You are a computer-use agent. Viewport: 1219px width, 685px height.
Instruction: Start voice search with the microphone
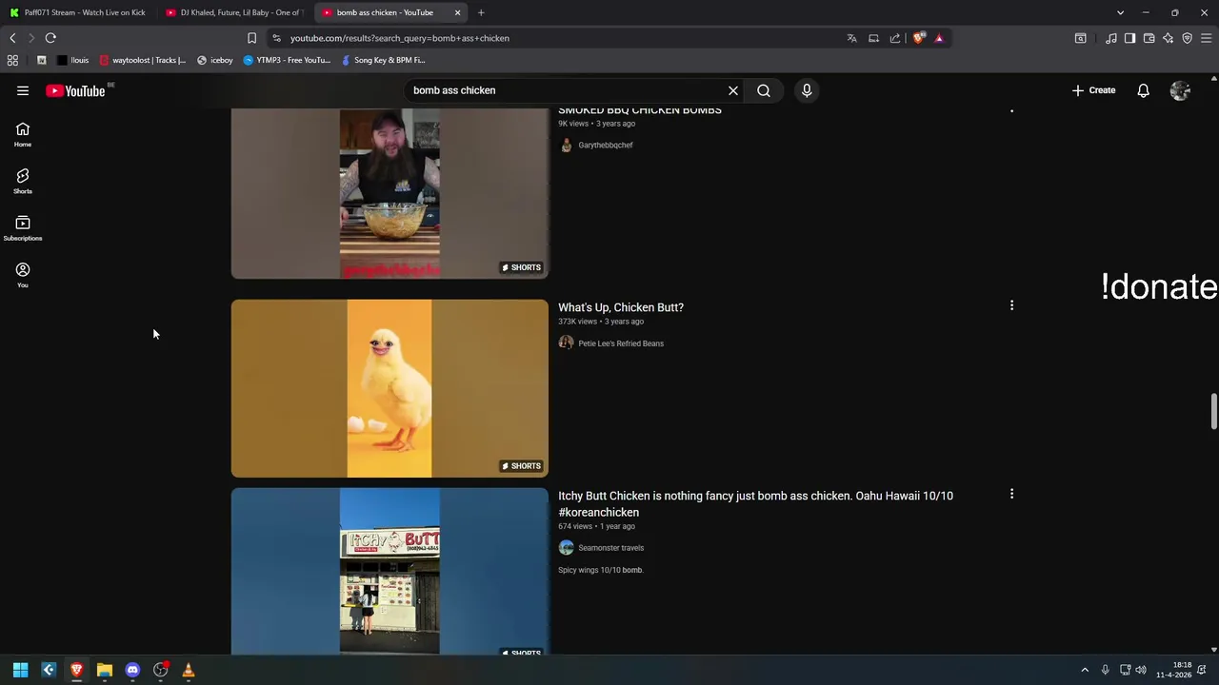pyautogui.click(x=807, y=90)
